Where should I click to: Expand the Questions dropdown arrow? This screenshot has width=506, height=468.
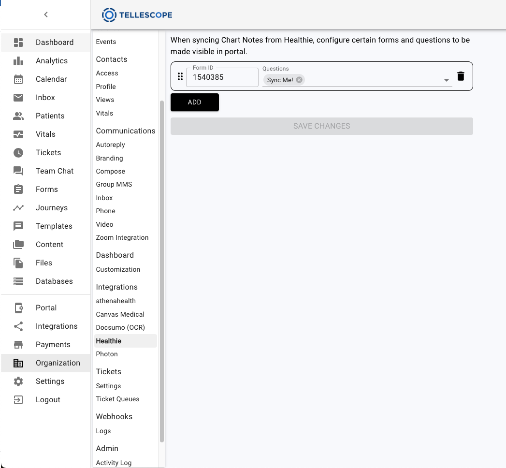pyautogui.click(x=446, y=80)
